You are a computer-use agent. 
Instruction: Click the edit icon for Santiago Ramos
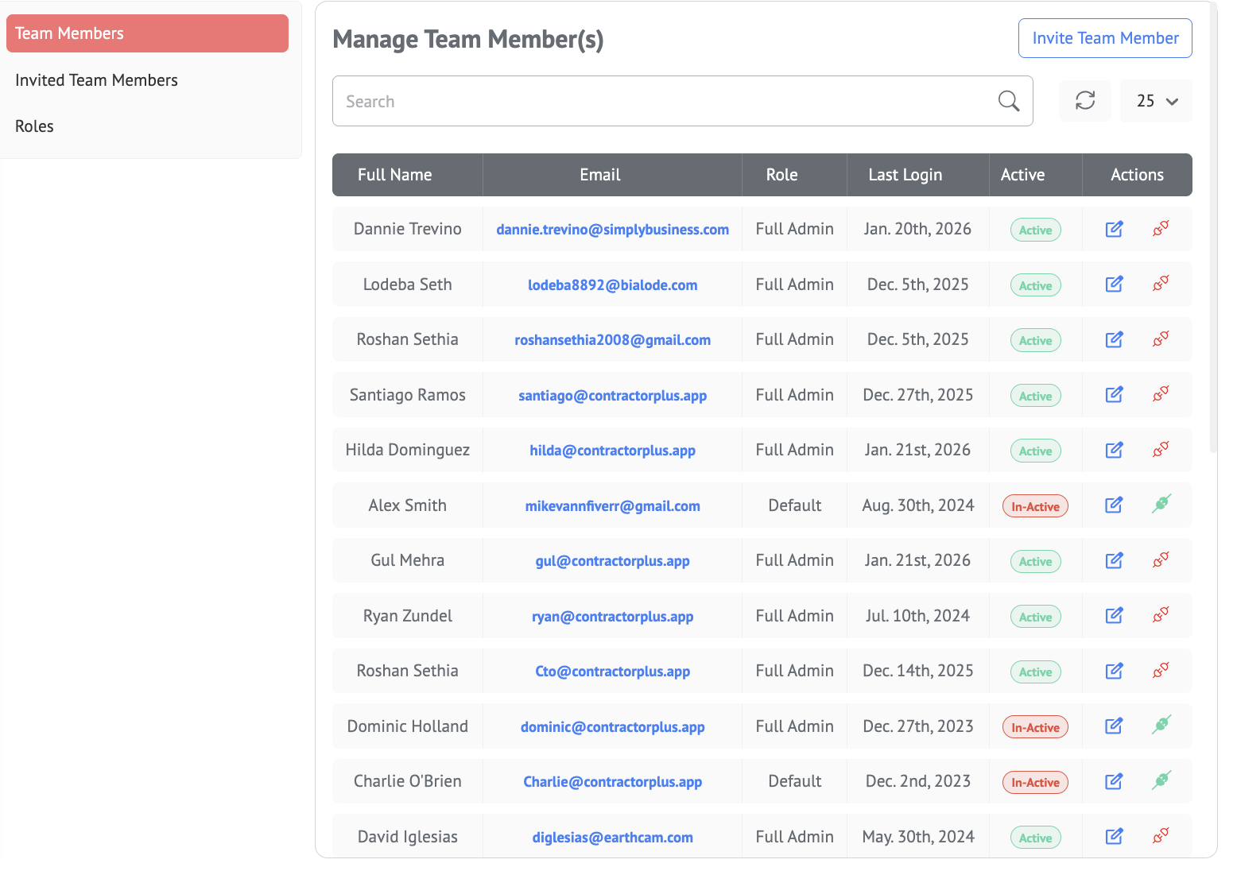[1114, 395]
